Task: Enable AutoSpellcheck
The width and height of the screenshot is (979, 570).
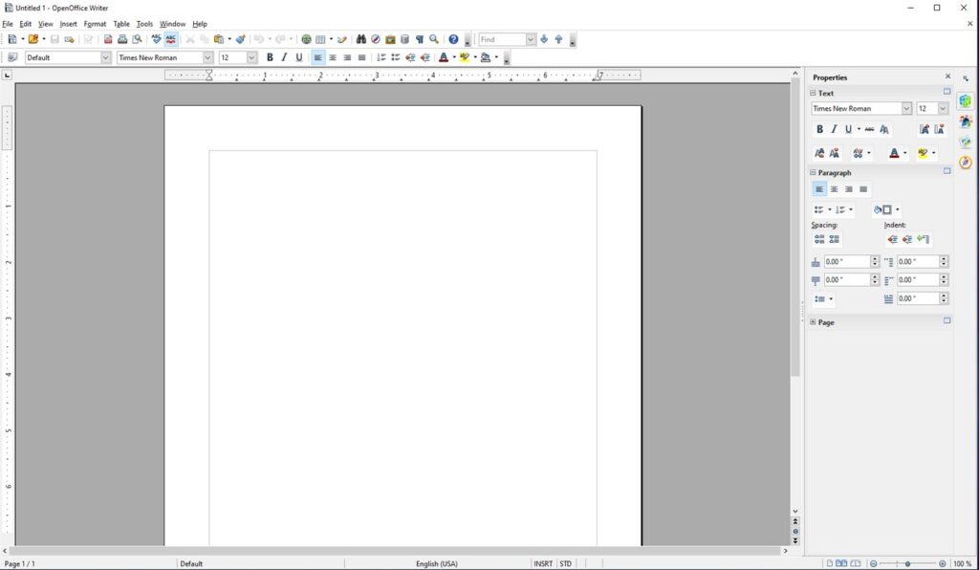Action: (170, 39)
